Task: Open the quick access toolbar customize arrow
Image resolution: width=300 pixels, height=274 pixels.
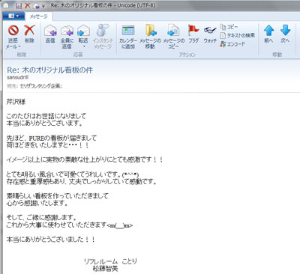Action: click(x=43, y=6)
